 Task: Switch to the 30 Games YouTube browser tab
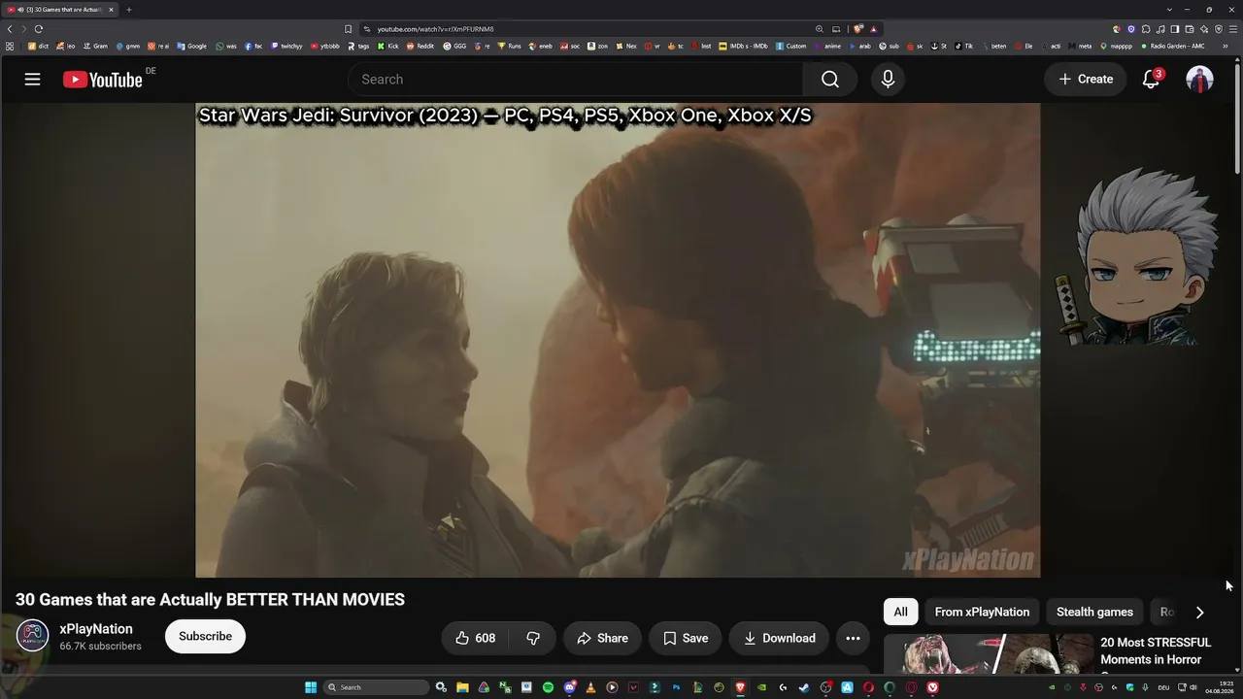(x=60, y=10)
